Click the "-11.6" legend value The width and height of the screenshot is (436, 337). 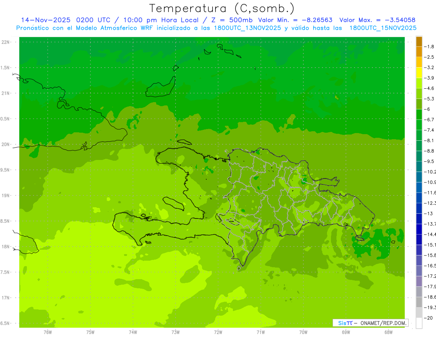(x=430, y=193)
